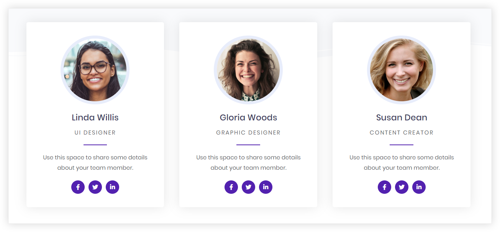Click the name Linda Willis
Screen dimensions: 500x232
click(x=95, y=117)
